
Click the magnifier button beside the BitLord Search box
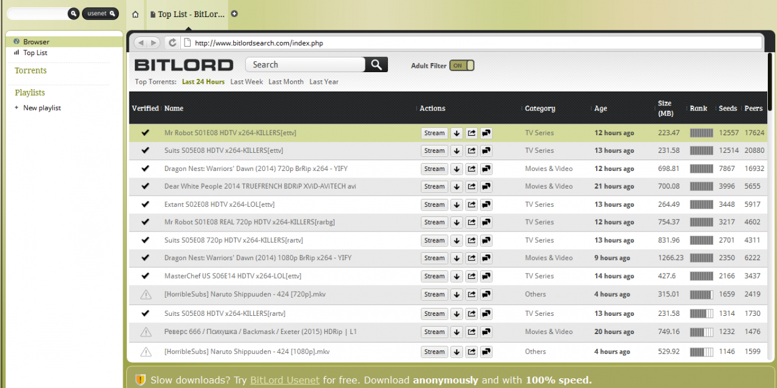(376, 65)
